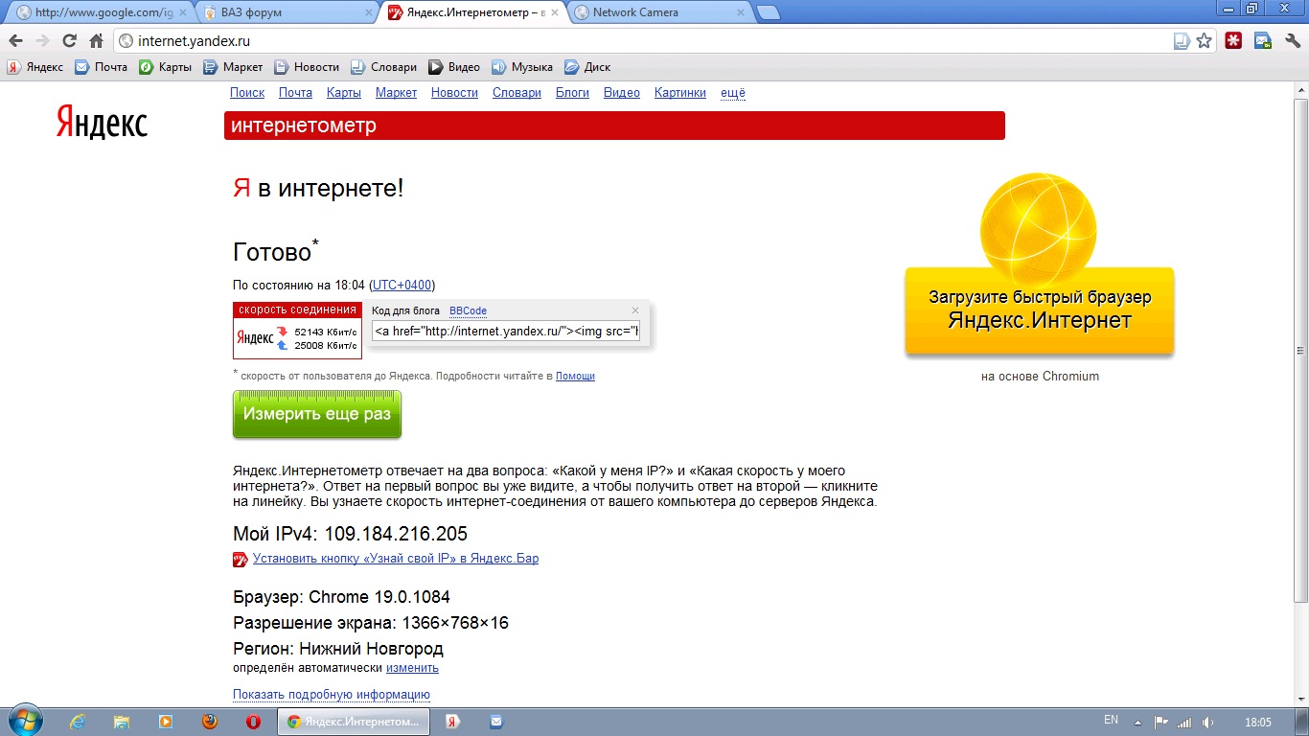Screen dimensions: 1309x736
Task: Open the Диск bookmark in bookmarks bar
Action: [x=587, y=67]
